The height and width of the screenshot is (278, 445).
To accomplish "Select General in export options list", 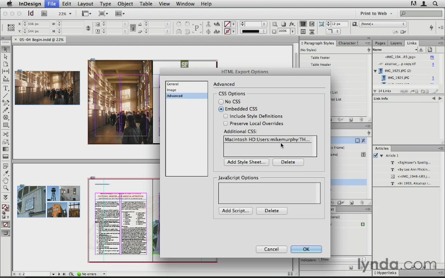I will (187, 84).
